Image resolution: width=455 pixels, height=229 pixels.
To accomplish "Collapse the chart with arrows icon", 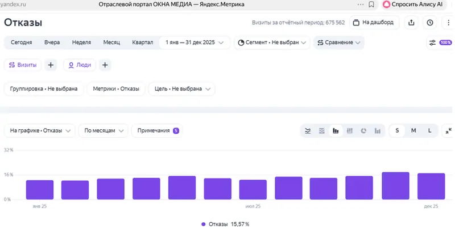I will click(x=448, y=131).
